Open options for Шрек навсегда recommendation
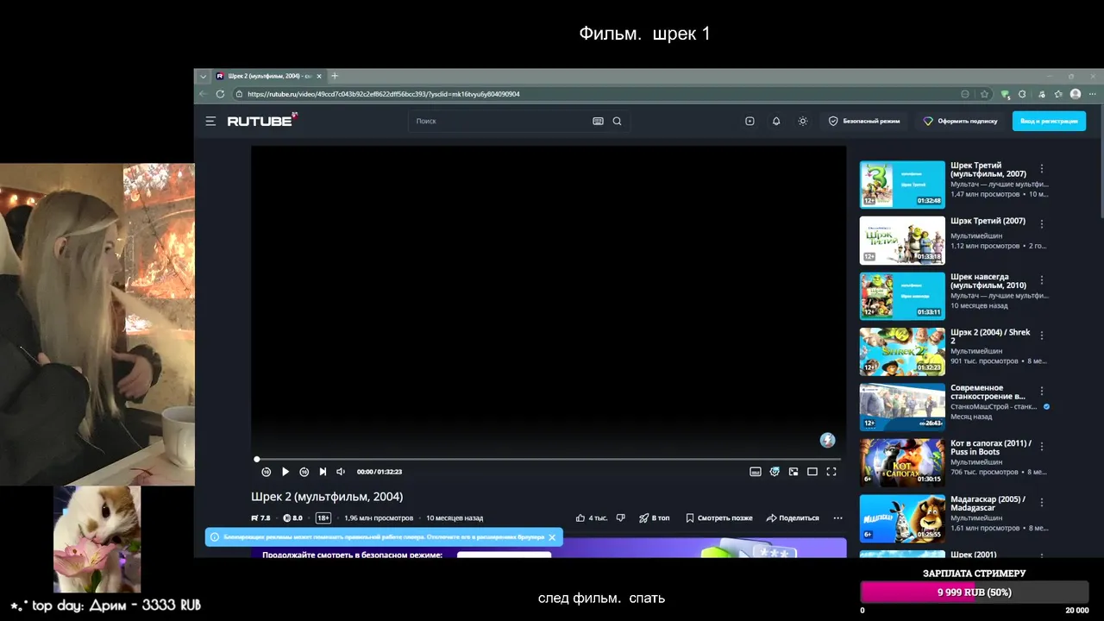Image resolution: width=1104 pixels, height=621 pixels. tap(1042, 280)
